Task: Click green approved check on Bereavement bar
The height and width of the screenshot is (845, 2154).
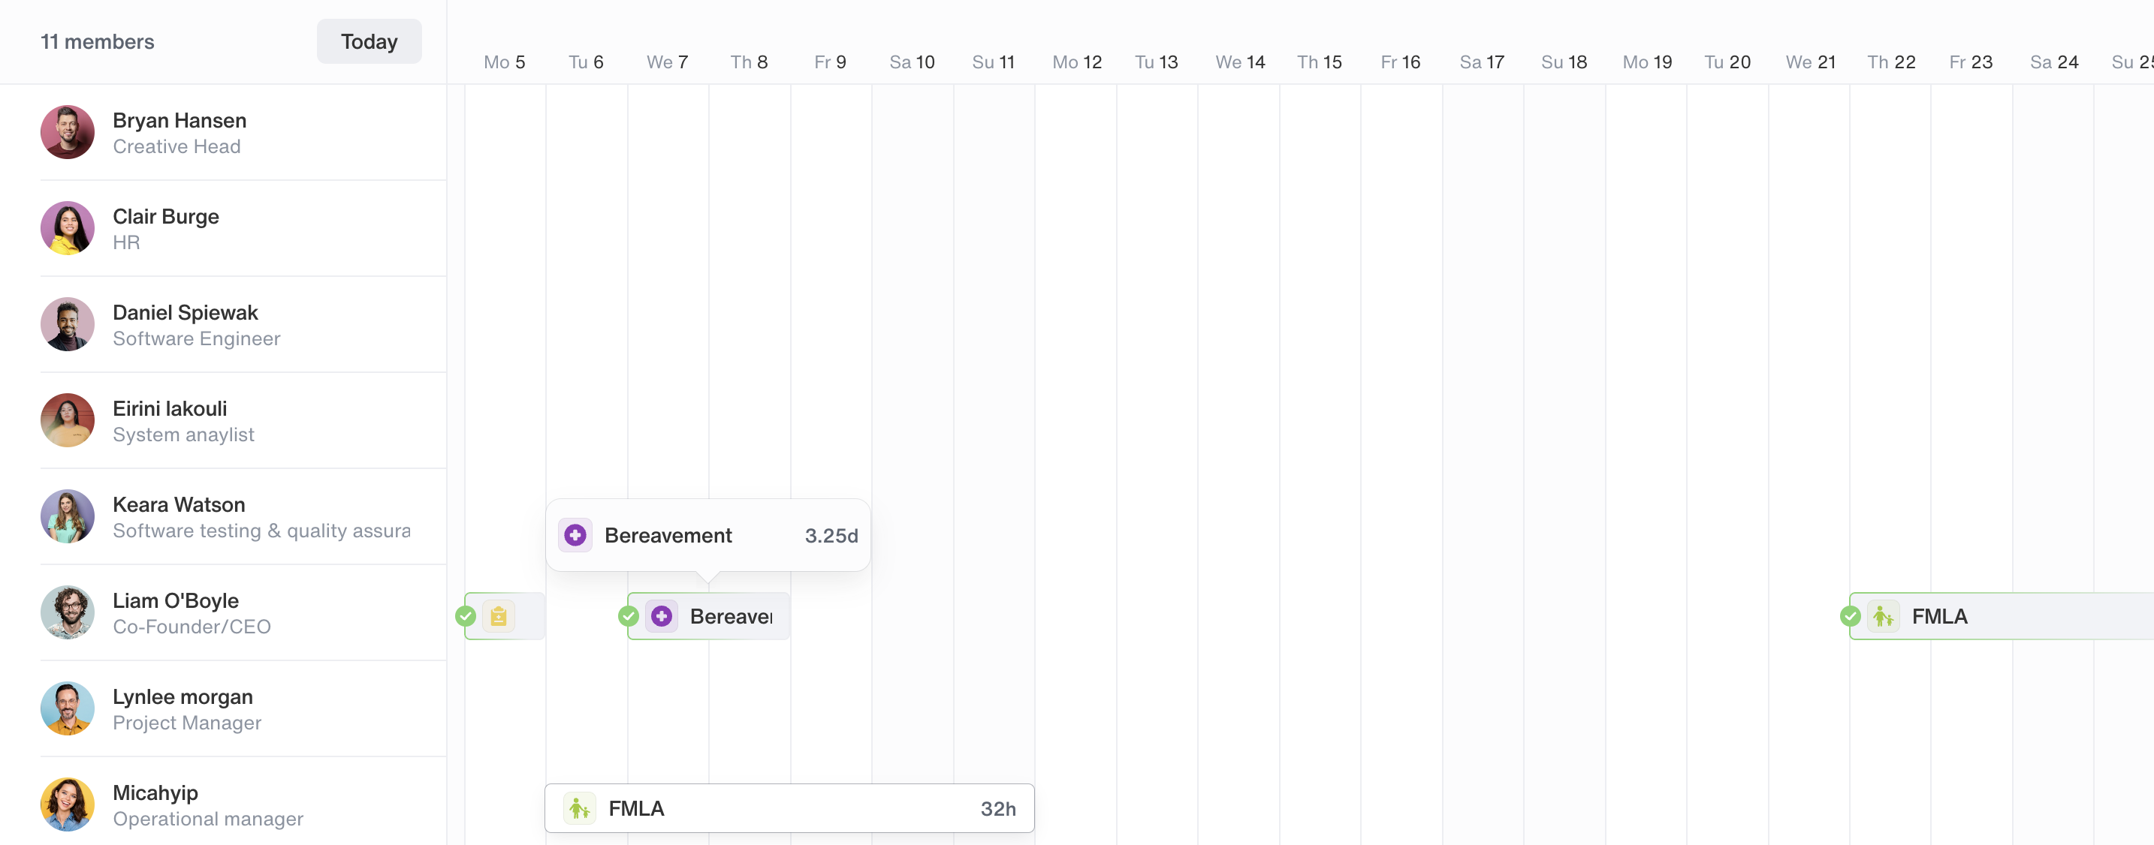Action: pos(629,617)
